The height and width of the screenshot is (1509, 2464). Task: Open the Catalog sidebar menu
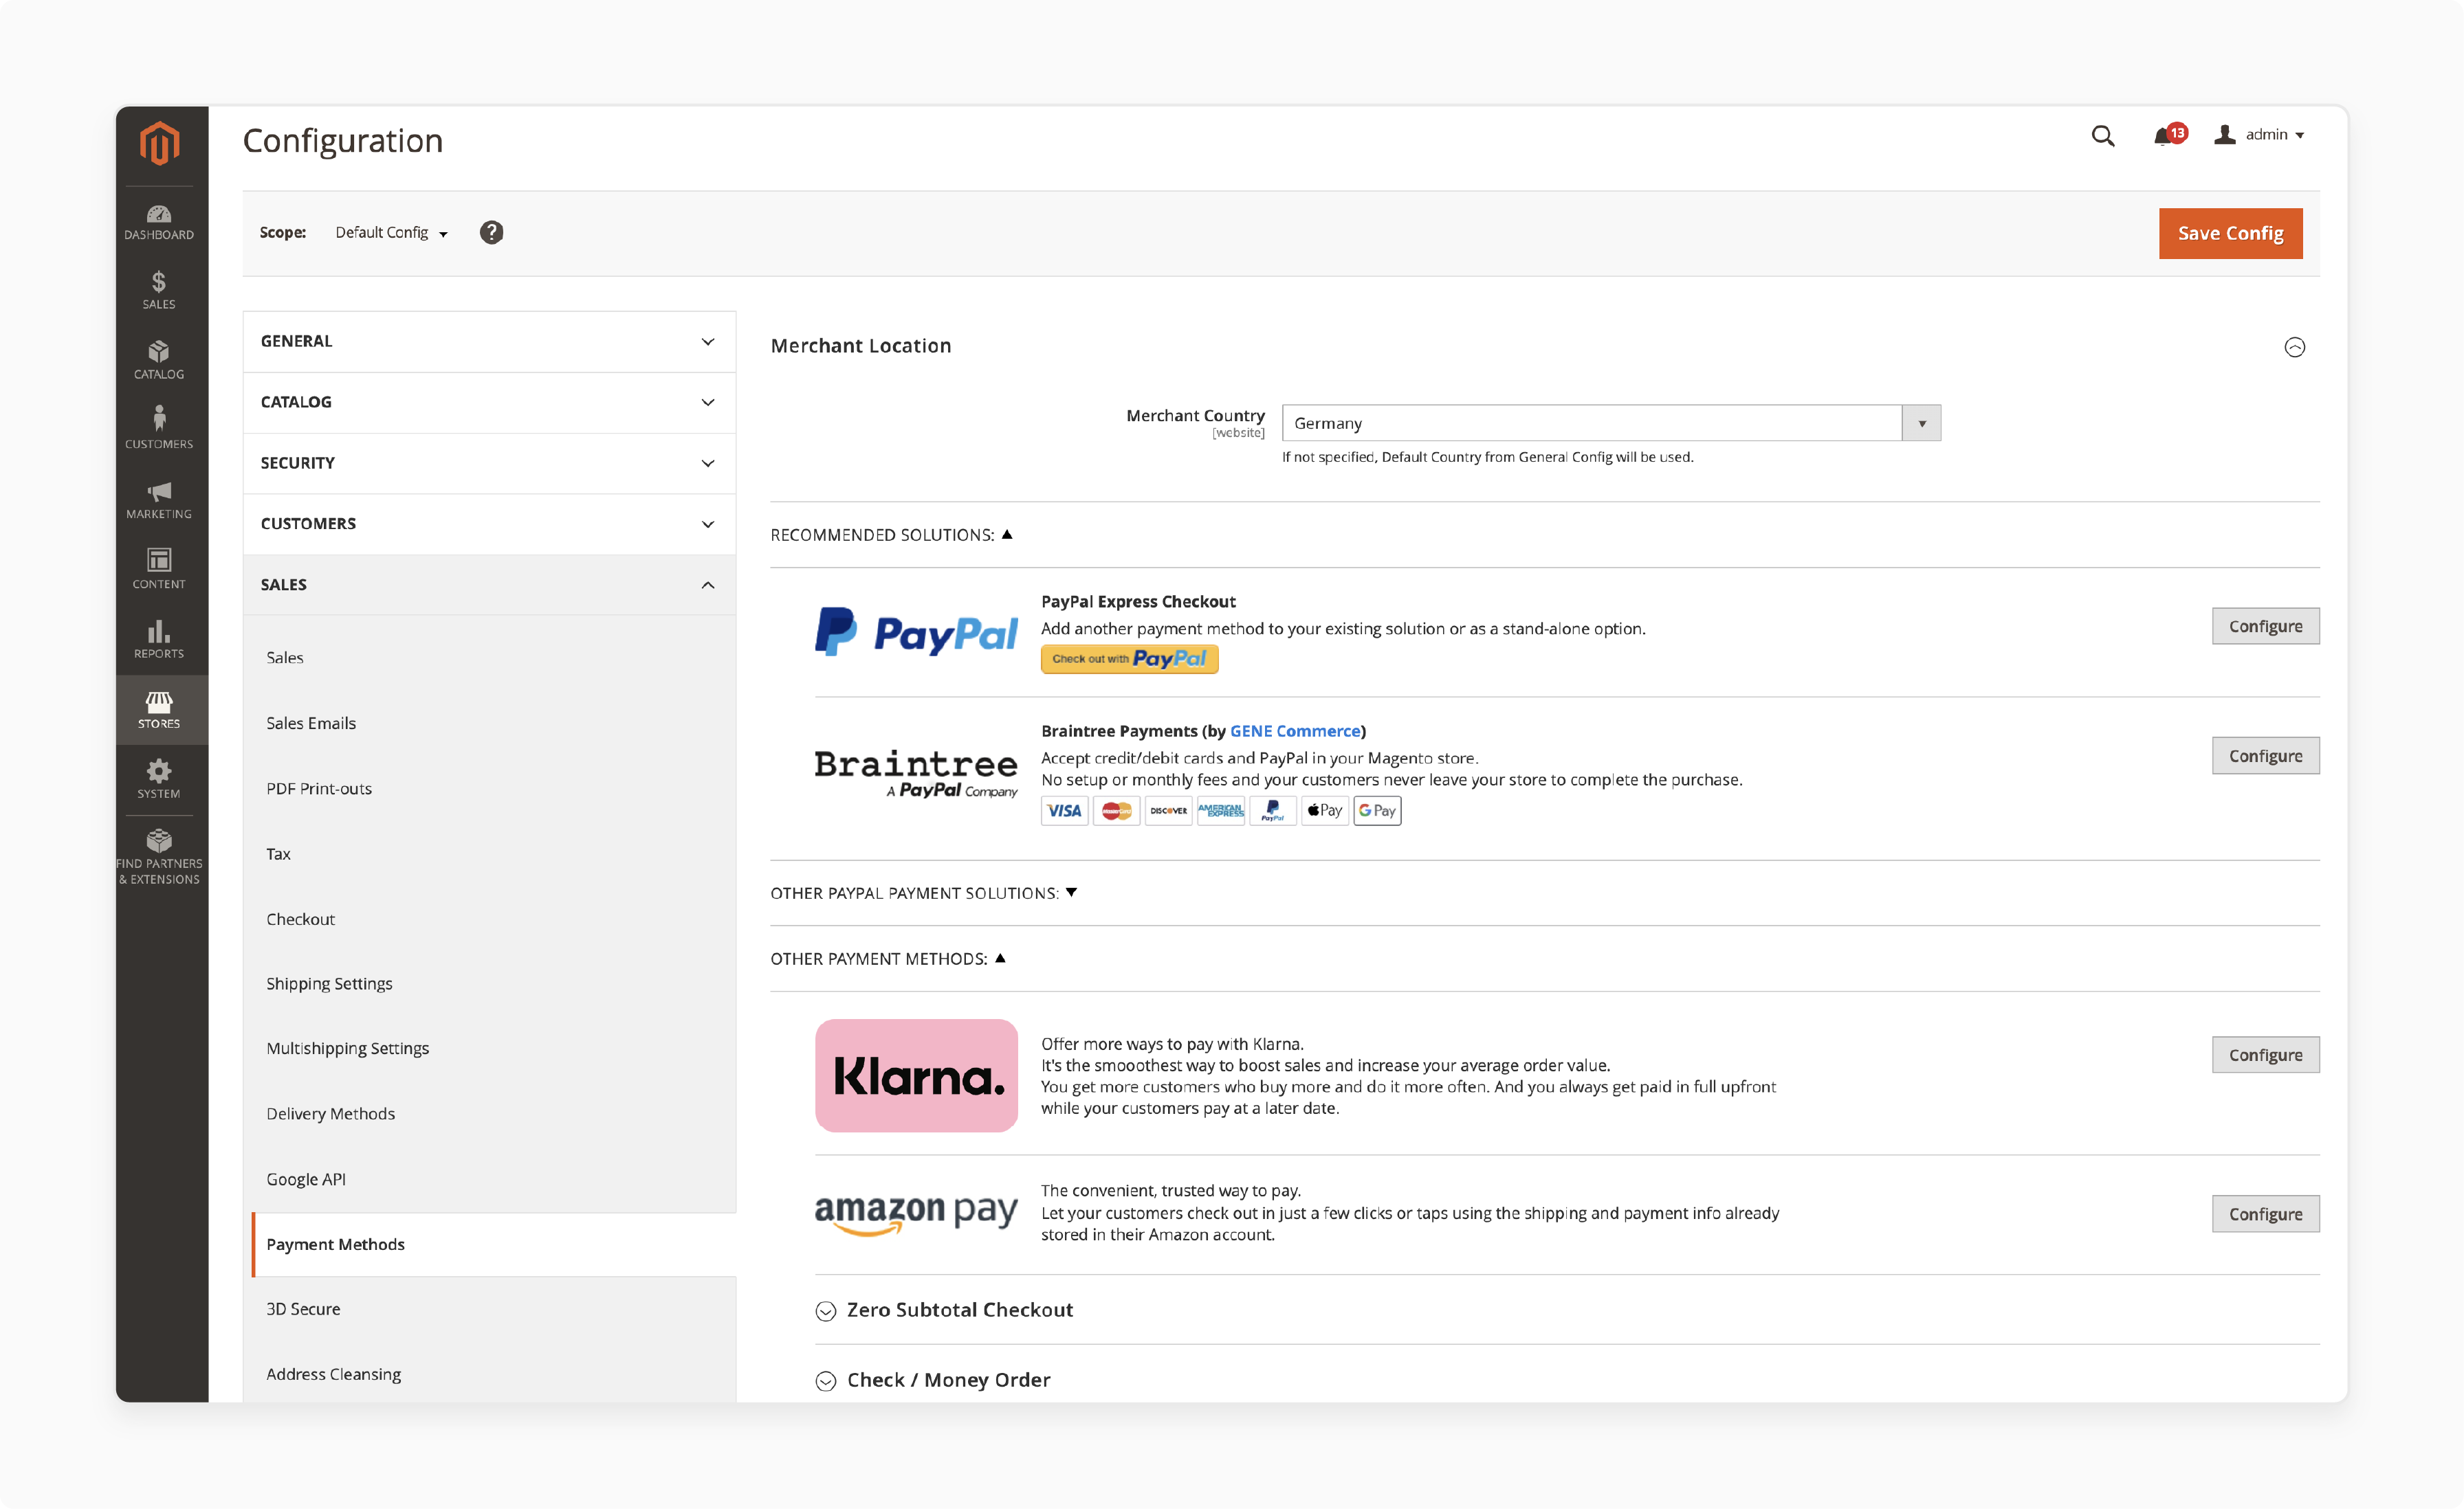[x=159, y=361]
